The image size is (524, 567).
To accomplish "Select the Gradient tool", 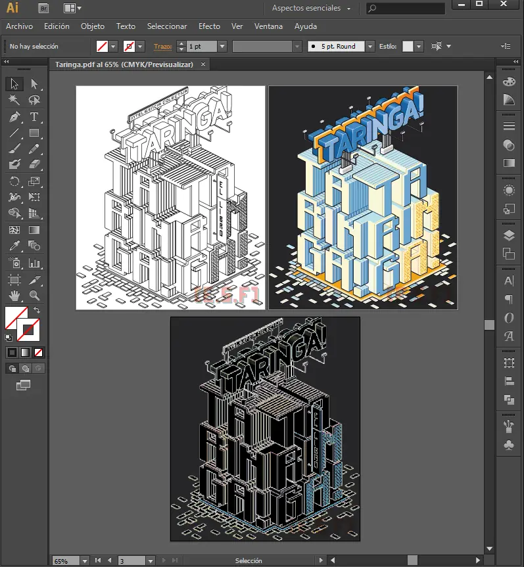I will pos(34,230).
